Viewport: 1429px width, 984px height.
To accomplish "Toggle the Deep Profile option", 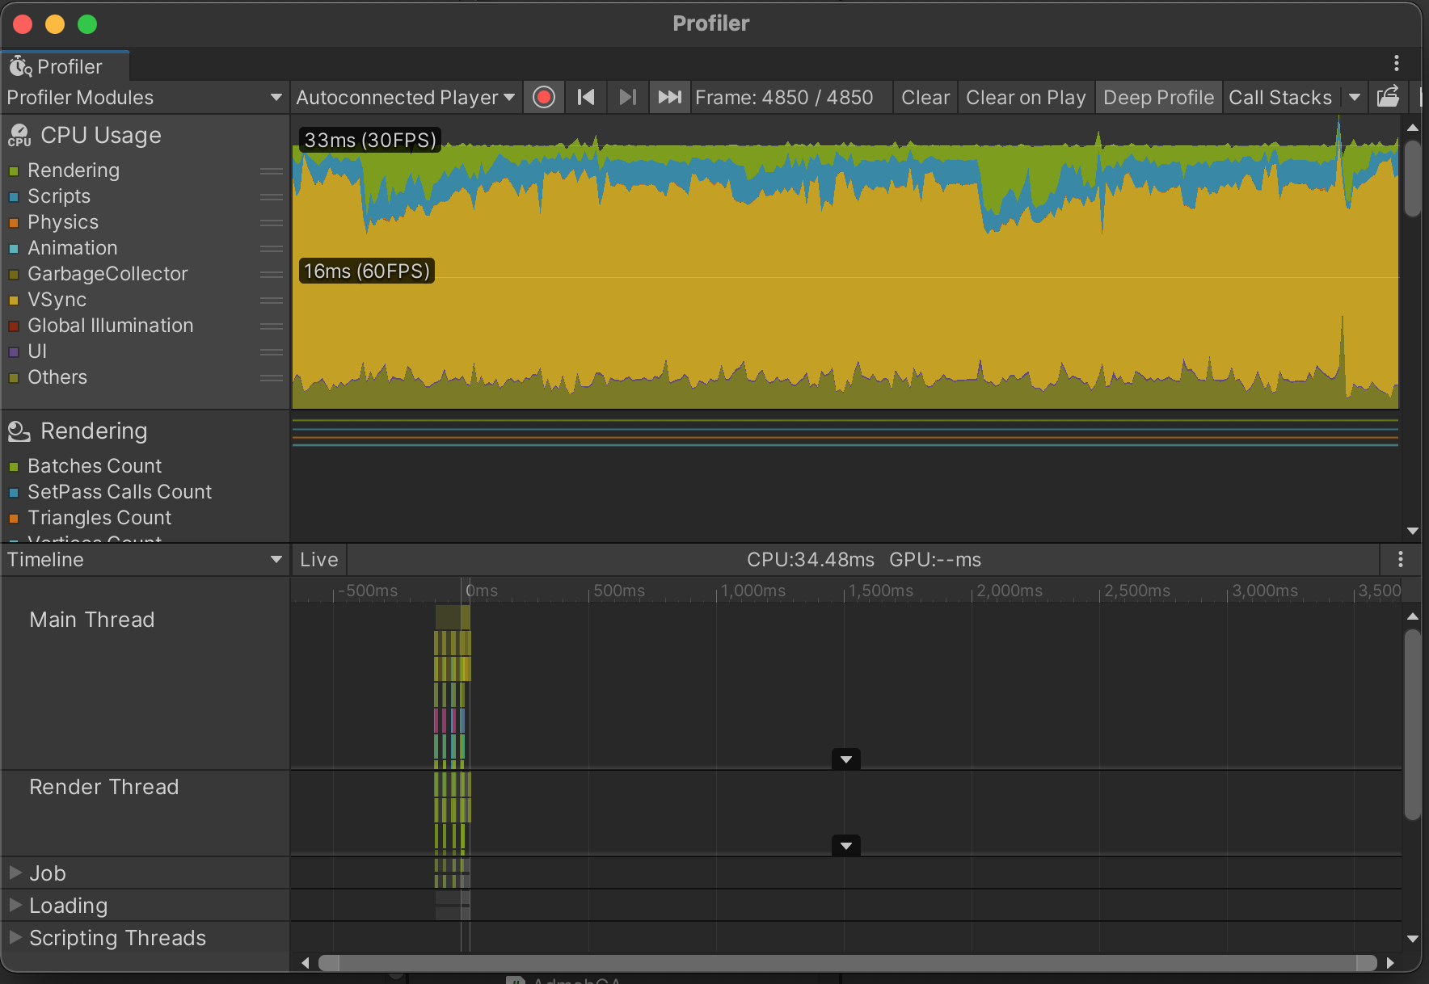I will point(1158,98).
